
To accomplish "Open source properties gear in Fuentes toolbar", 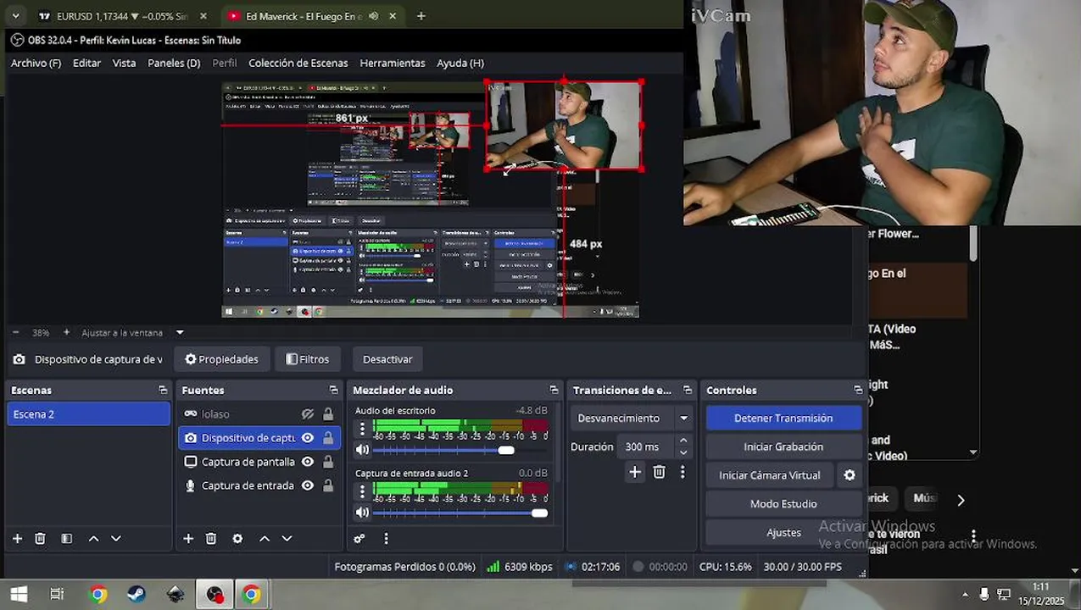I will click(x=237, y=539).
